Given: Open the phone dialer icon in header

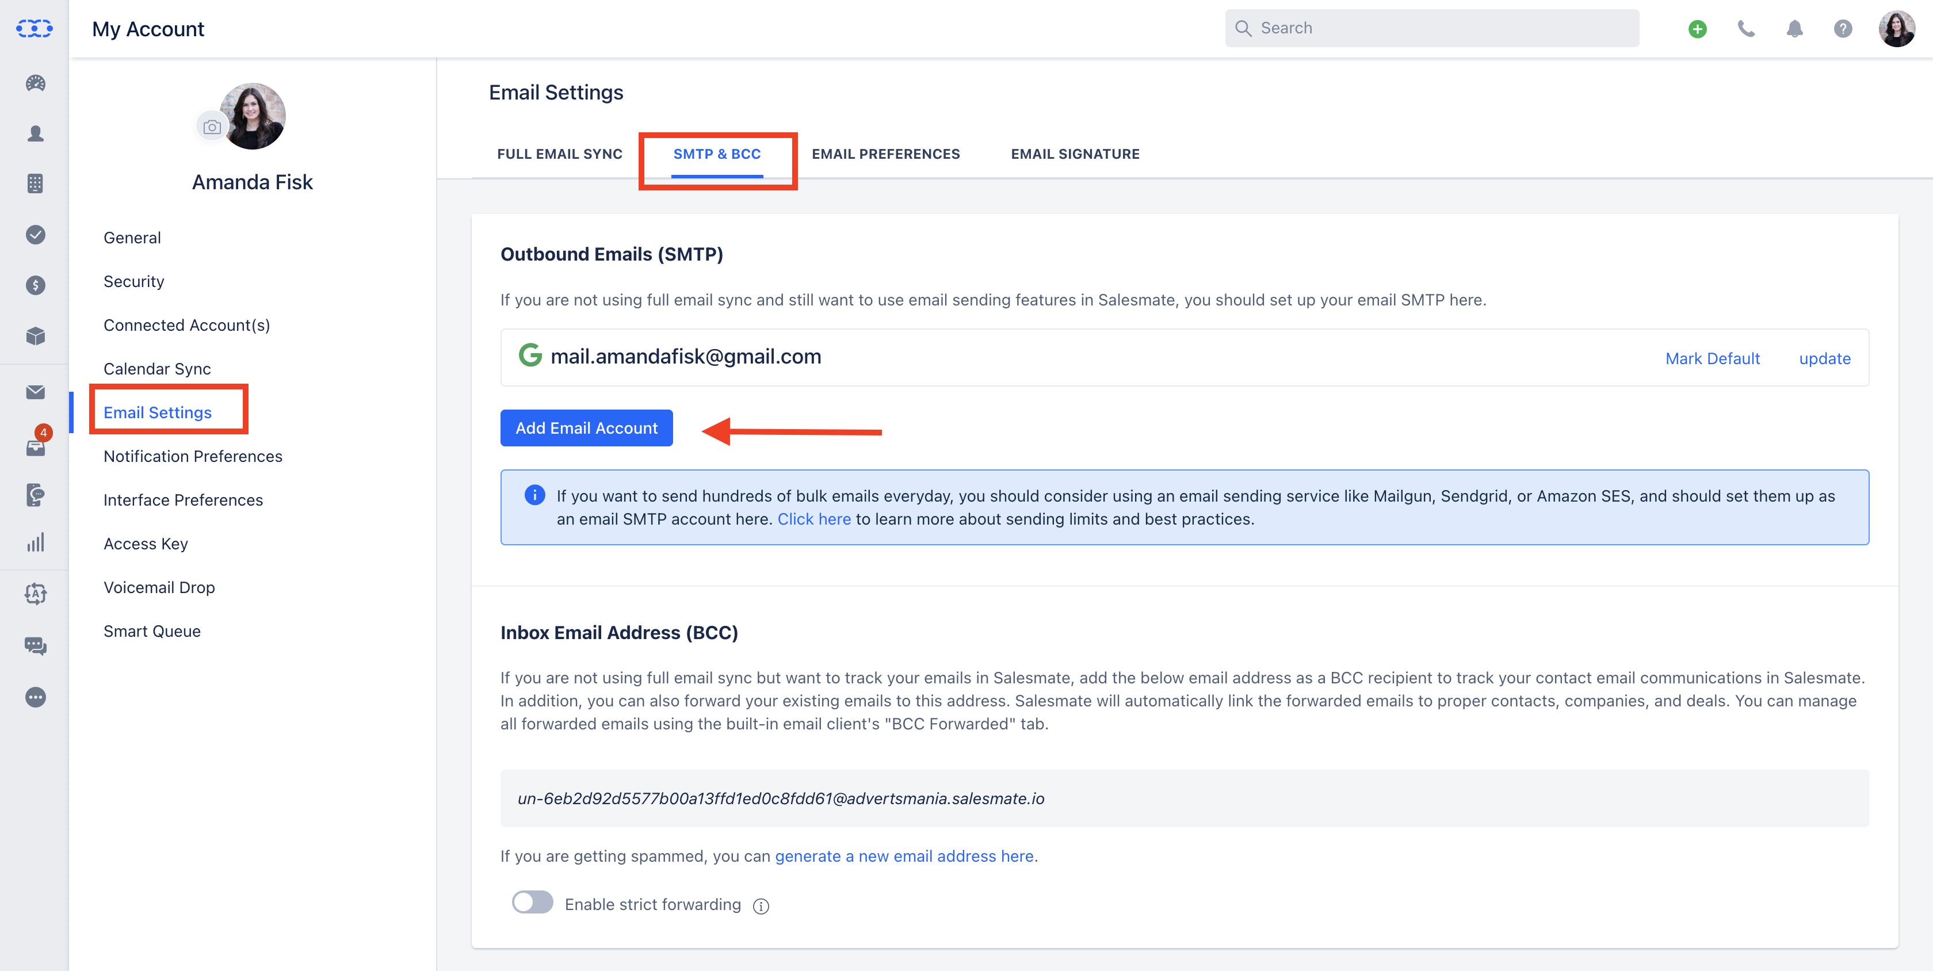Looking at the screenshot, I should [1746, 29].
